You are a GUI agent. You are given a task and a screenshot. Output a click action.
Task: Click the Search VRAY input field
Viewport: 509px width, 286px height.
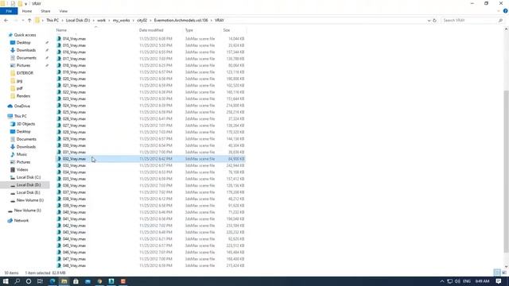(469, 21)
